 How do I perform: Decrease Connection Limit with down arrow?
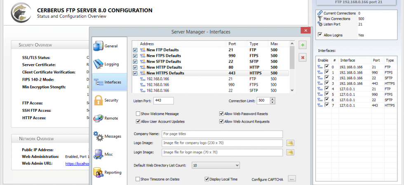[x=272, y=102]
